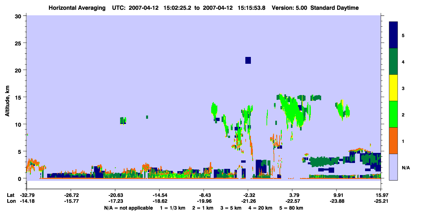This screenshot has height=217, width=423.
Task: Click the longitude value -25.21
Action: tap(381, 201)
